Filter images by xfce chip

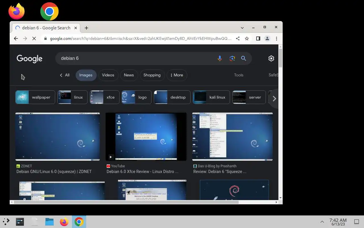tap(105, 97)
